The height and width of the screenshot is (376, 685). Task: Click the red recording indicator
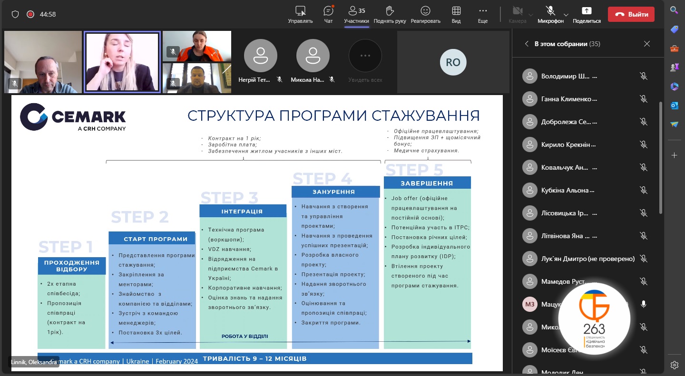coord(30,14)
